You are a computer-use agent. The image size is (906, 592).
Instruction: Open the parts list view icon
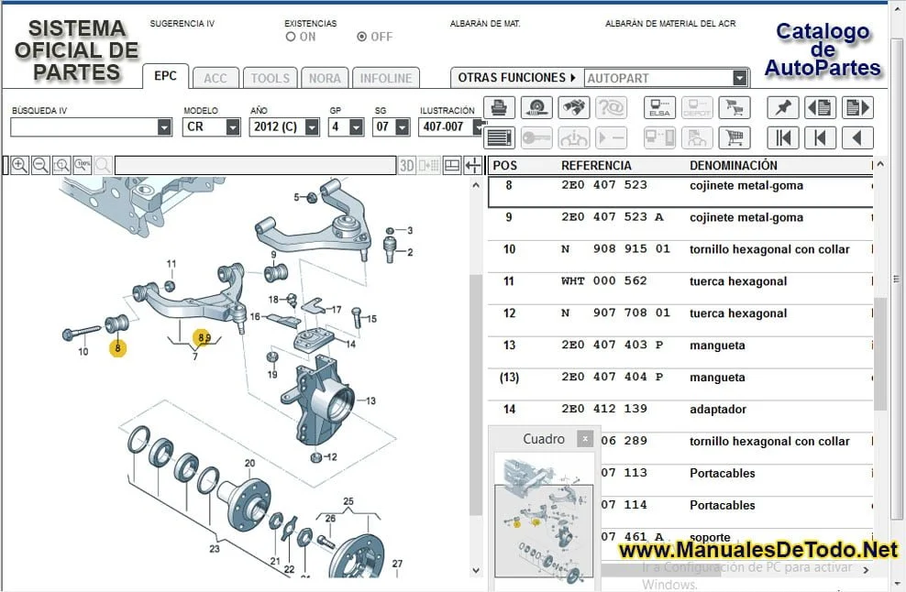pyautogui.click(x=499, y=138)
